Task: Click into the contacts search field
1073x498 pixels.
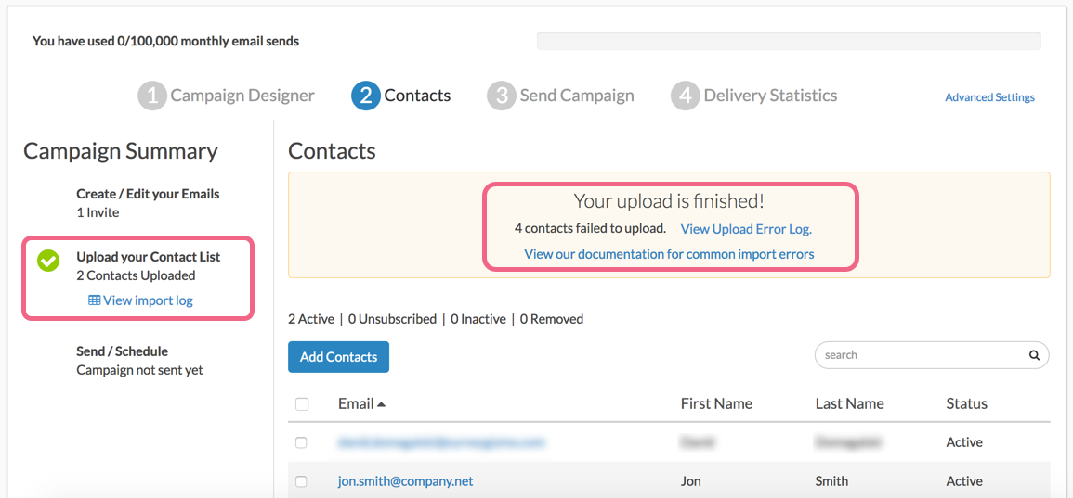Action: point(920,355)
